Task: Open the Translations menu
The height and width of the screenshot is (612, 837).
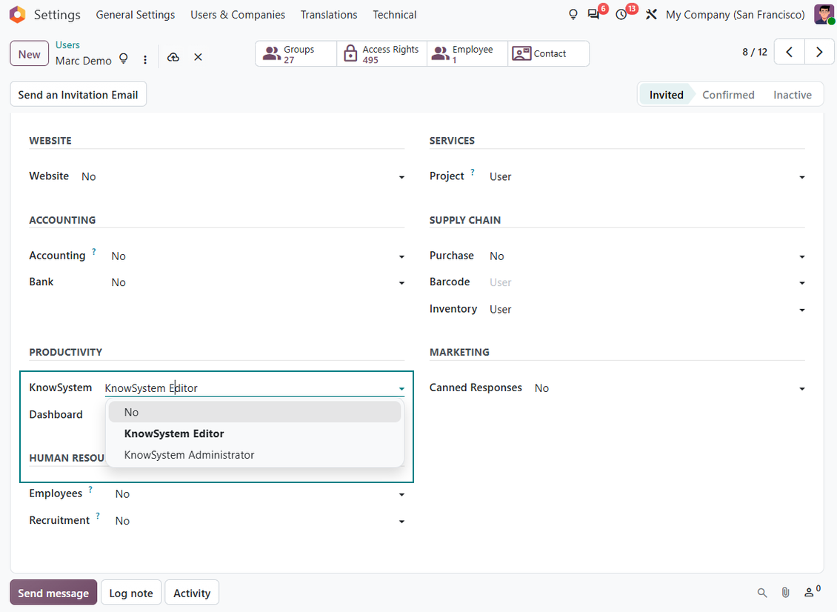Action: [329, 14]
